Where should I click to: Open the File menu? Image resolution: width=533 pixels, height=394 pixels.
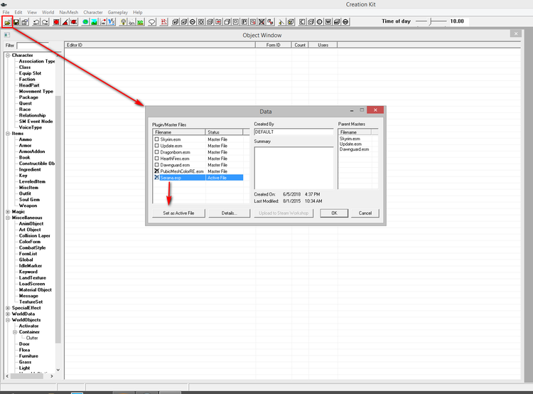pyautogui.click(x=6, y=12)
